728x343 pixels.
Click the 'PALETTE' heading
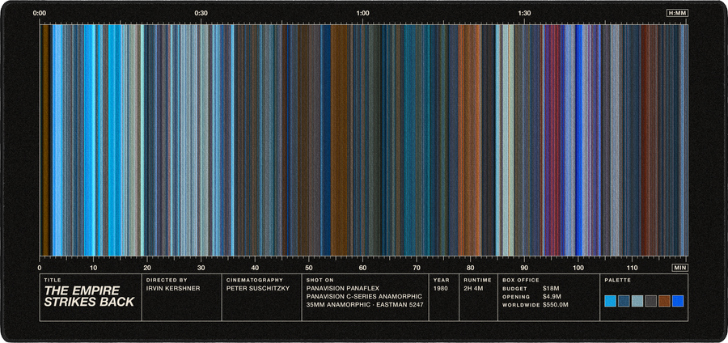617,281
